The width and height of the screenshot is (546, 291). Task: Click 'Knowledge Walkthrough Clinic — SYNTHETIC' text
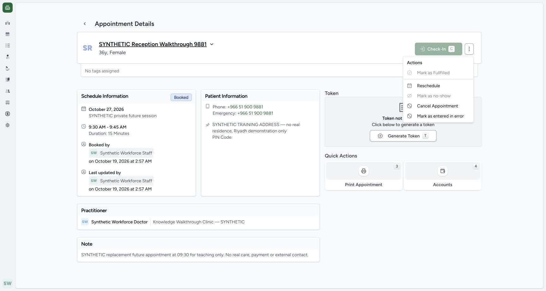[199, 222]
